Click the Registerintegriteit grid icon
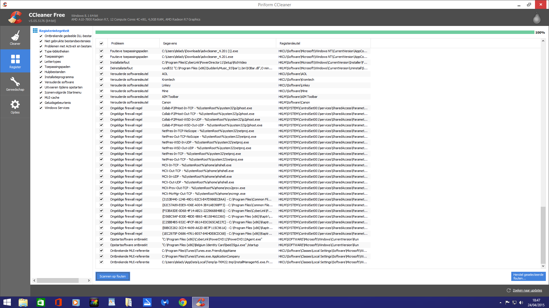The width and height of the screenshot is (549, 308). coord(35,31)
